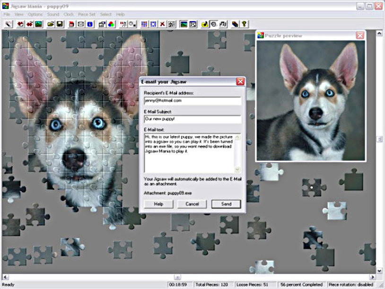Screen dimensions: 385x289
Task: Click the E-Mail Subject field
Action: (192, 119)
